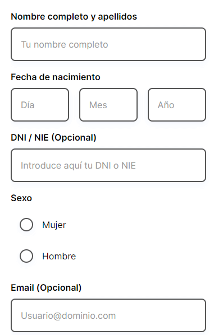This screenshot has width=223, height=335.
Task: Click the Mes birth date field
Action: (108, 105)
